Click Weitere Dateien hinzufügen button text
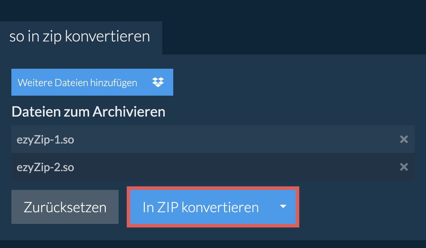This screenshot has height=248, width=426. [77, 83]
